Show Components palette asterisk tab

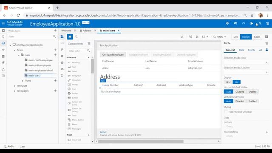(x=70, y=37)
